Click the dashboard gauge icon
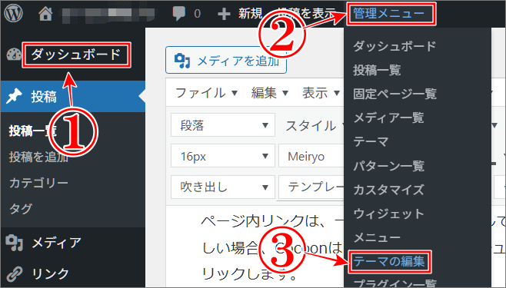Screen dimensions: 506x288 tap(14, 55)
